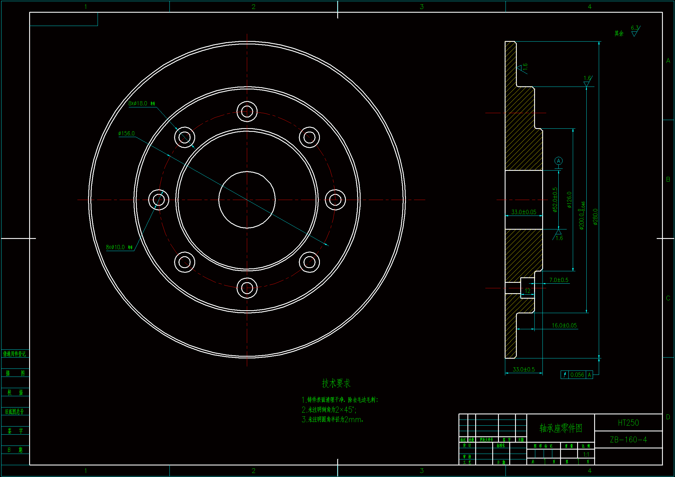Screen dimensions: 675x477
Task: Select the 16.0±0.05 dimension text
Action: (x=564, y=325)
